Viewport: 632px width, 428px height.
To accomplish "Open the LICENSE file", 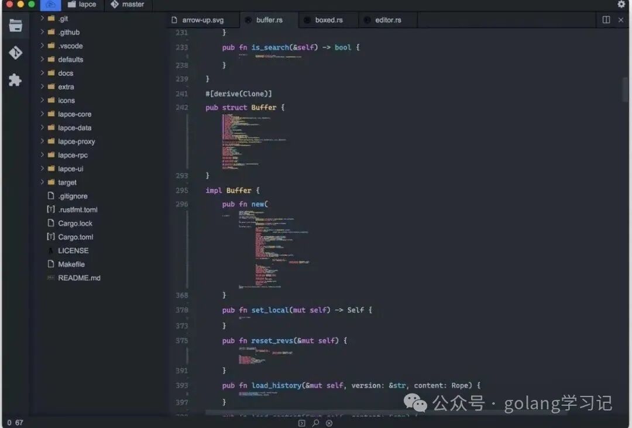I will click(73, 251).
